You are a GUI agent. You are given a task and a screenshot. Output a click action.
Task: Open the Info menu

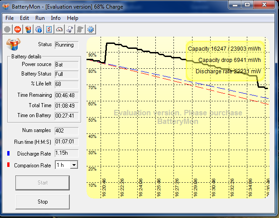(56, 18)
